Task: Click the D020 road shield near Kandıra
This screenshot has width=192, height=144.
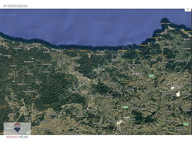Action: click(x=151, y=76)
